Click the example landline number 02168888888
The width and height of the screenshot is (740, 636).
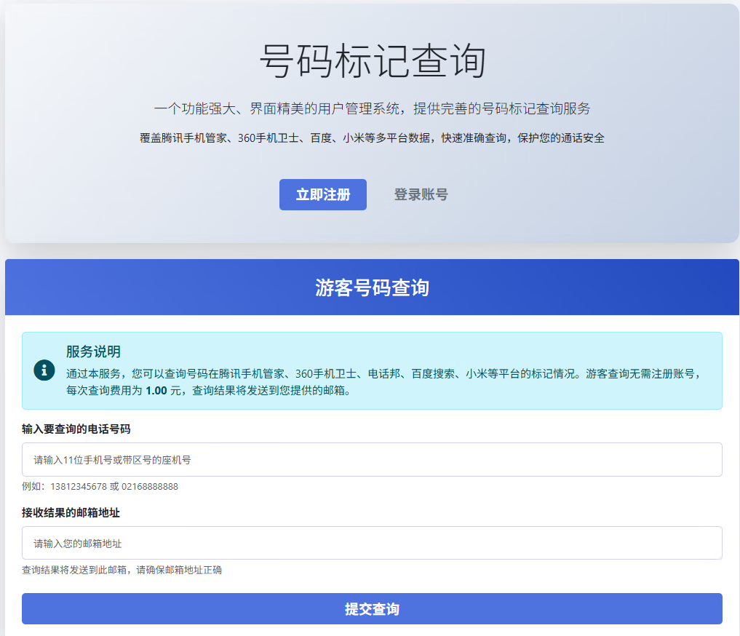pos(149,486)
